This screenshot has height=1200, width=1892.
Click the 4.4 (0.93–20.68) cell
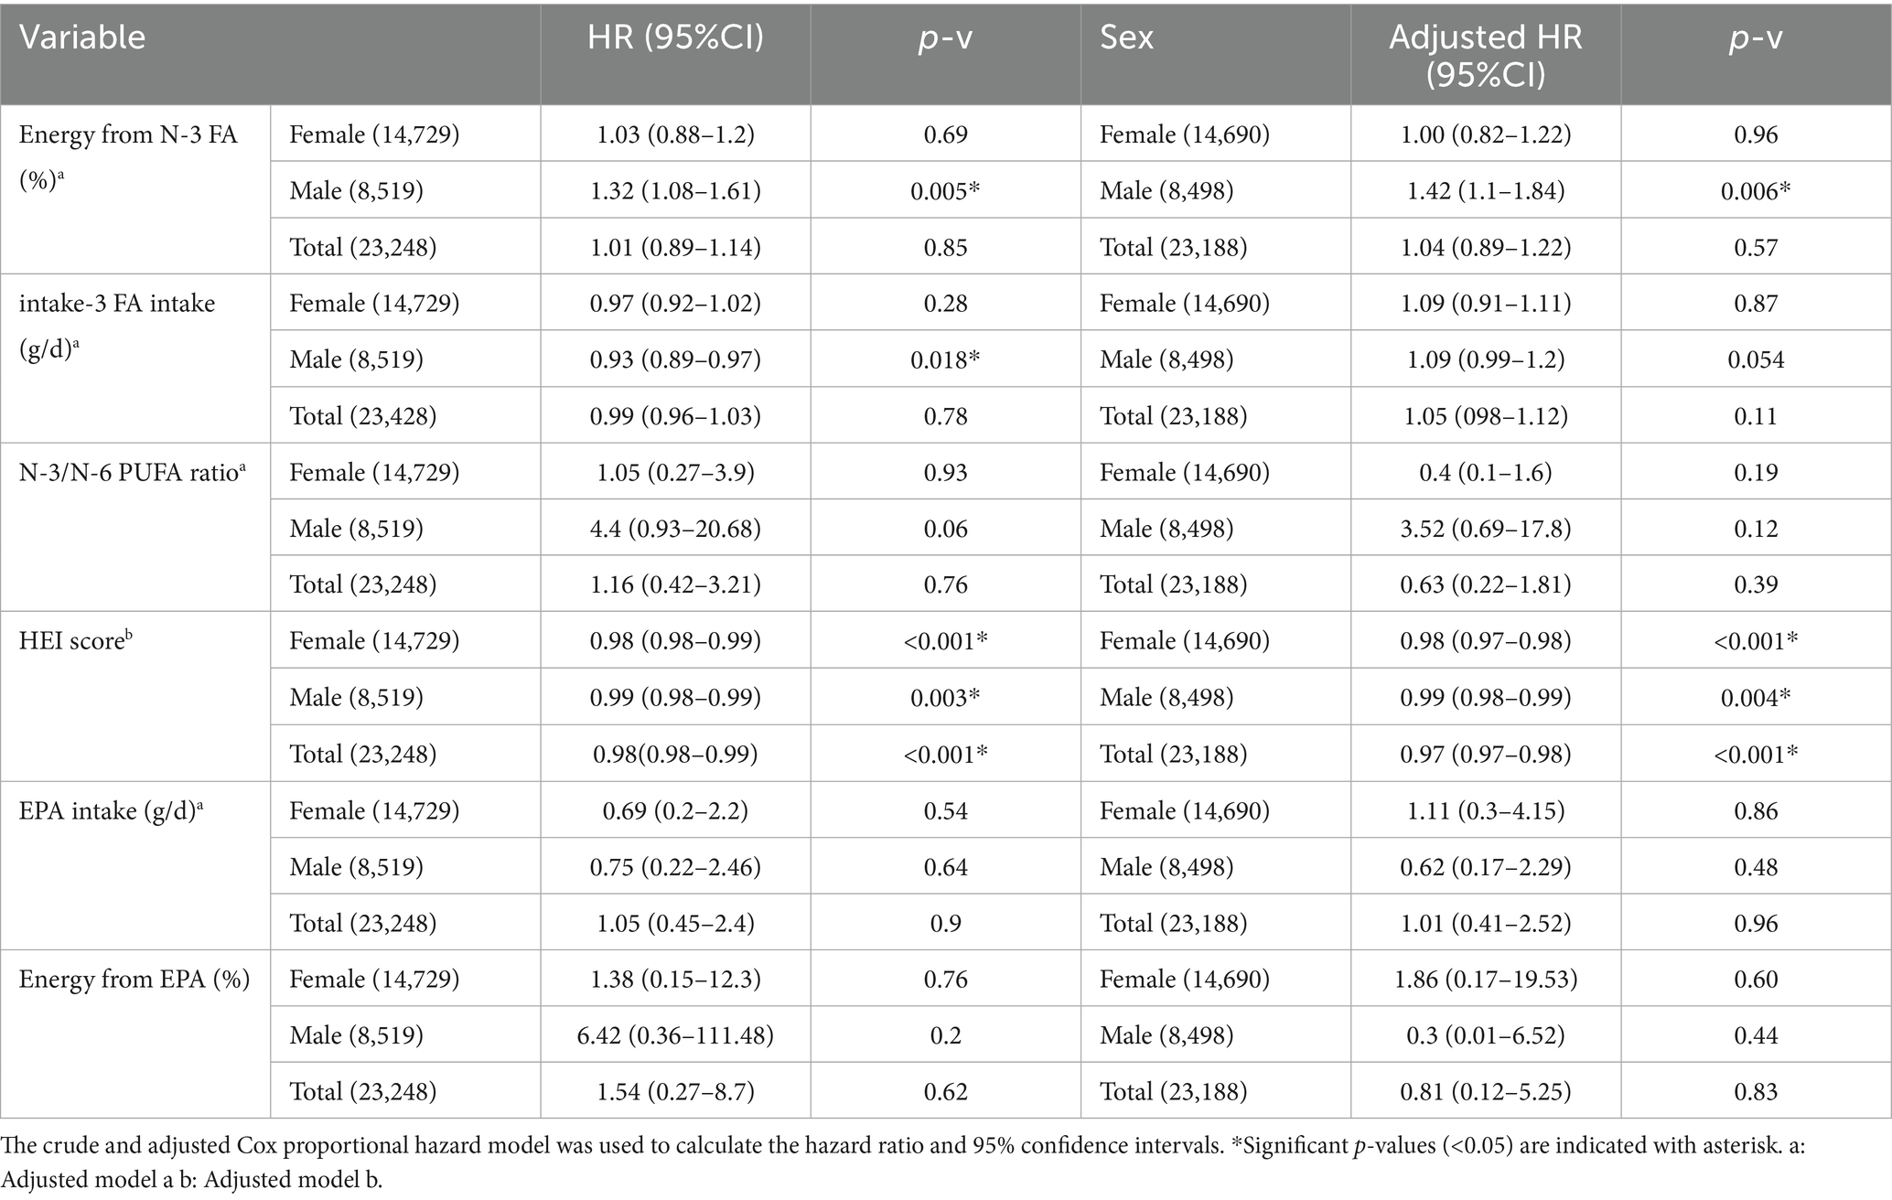[675, 529]
